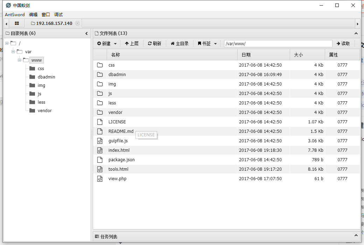Click the 刷新 button
Screen dimensions: 364x245
coord(154,43)
